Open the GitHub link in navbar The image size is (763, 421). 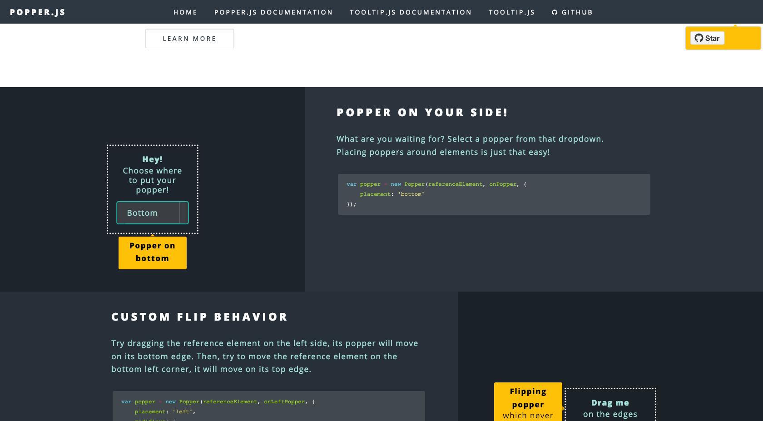point(572,12)
